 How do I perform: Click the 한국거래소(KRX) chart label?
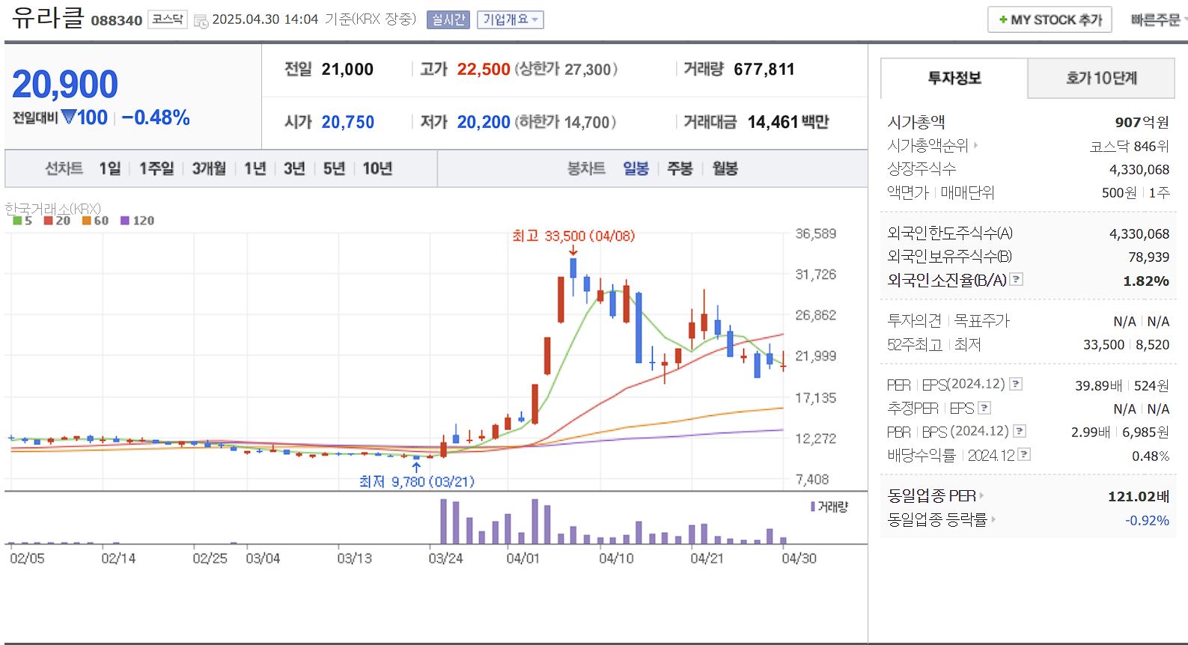tap(52, 208)
